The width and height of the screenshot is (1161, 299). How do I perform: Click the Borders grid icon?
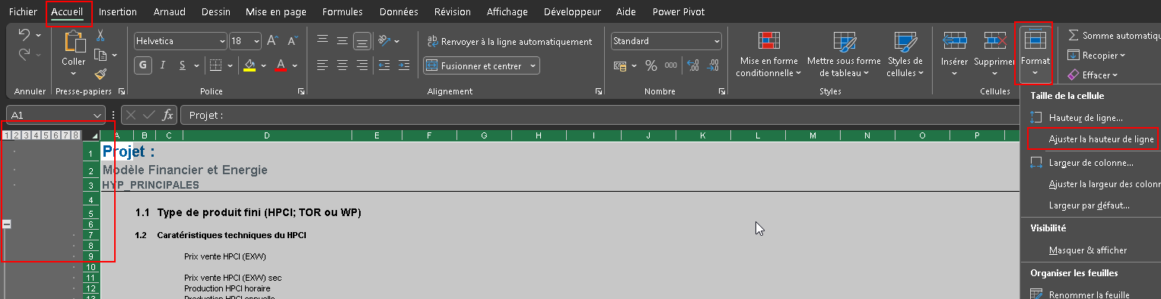click(x=215, y=65)
